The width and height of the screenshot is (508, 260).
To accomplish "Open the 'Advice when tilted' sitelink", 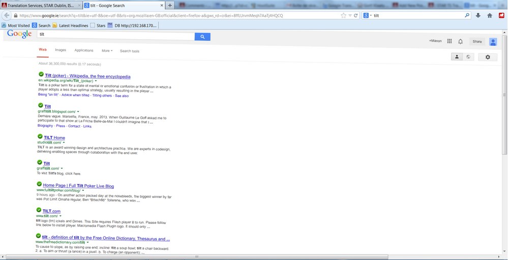I will coord(75,95).
